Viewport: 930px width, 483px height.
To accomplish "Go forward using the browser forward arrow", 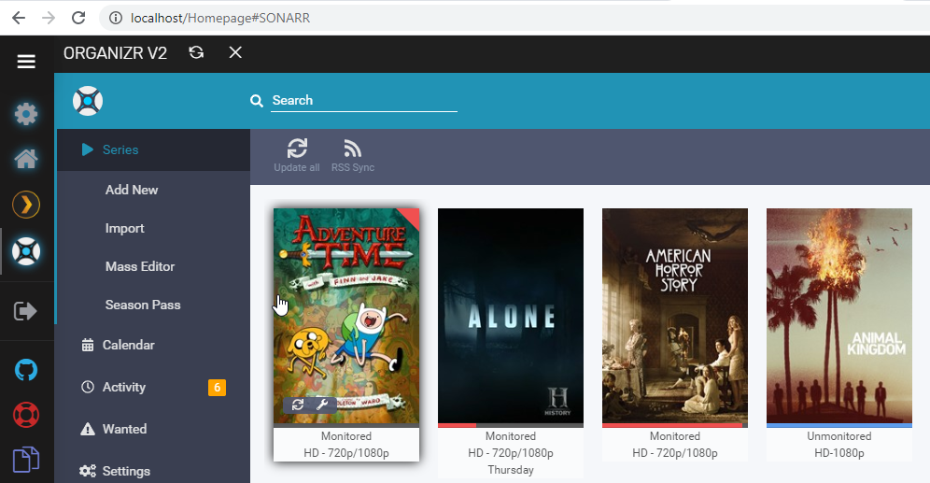I will tap(49, 18).
